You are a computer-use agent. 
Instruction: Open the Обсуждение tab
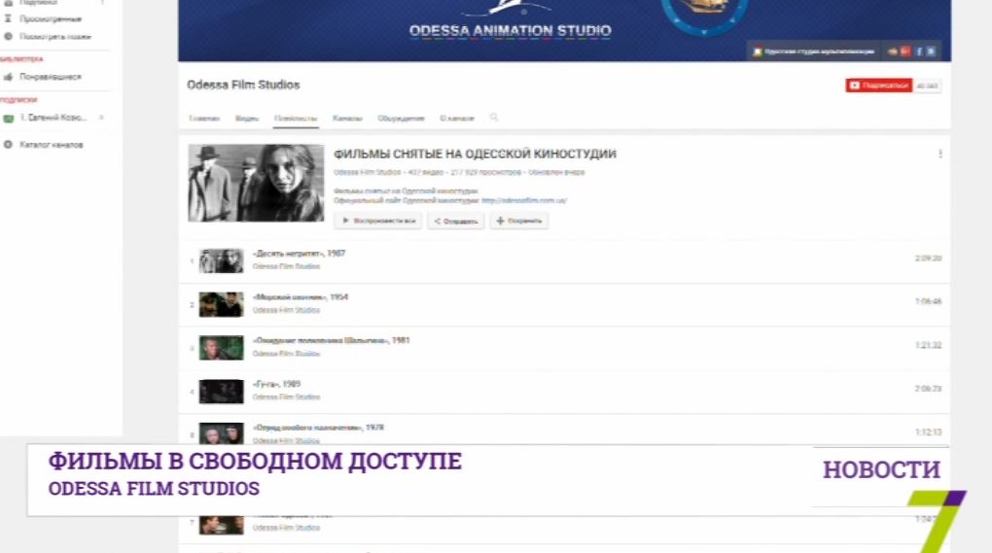(401, 119)
